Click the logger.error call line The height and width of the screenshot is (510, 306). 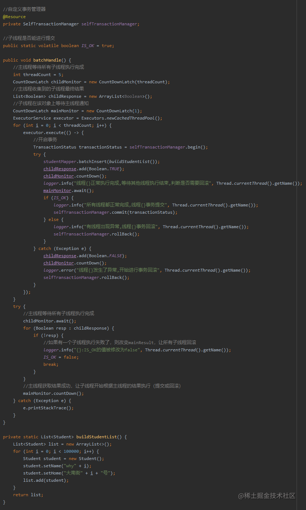click(147, 270)
